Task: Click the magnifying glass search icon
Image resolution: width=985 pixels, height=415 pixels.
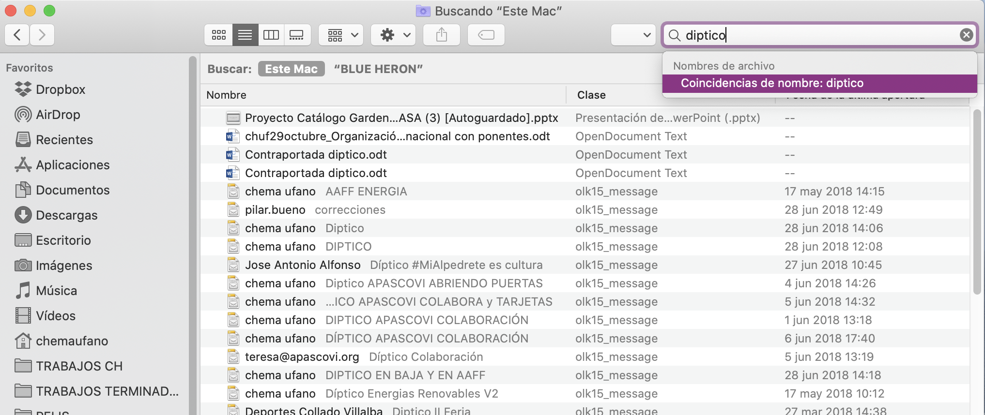Action: 674,35
